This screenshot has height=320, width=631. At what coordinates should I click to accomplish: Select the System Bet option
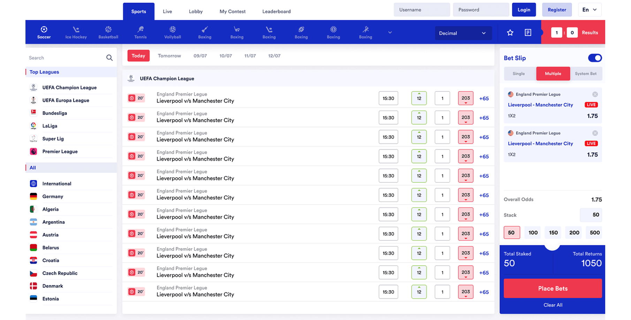pos(586,74)
